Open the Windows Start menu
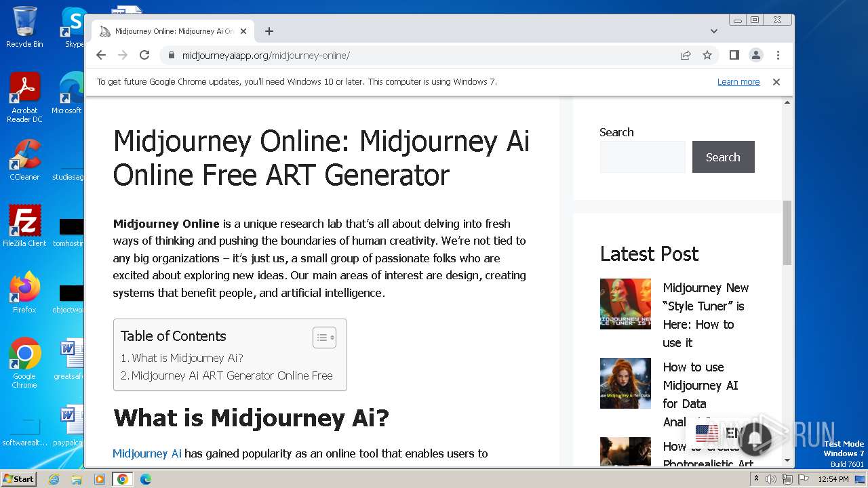The height and width of the screenshot is (488, 868). pos(19,479)
